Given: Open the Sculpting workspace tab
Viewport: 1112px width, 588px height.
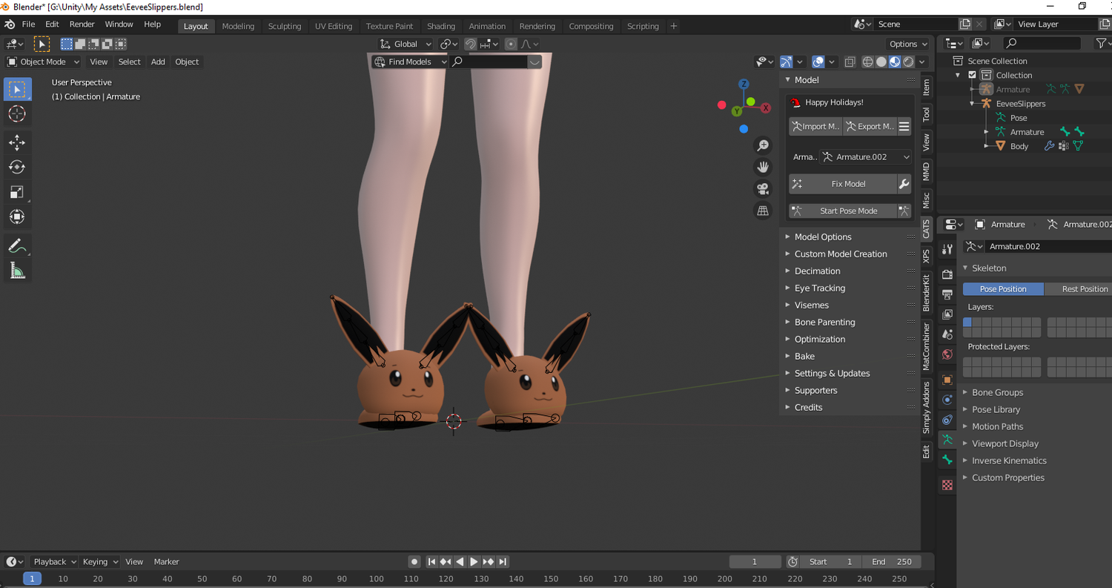Looking at the screenshot, I should click(284, 26).
